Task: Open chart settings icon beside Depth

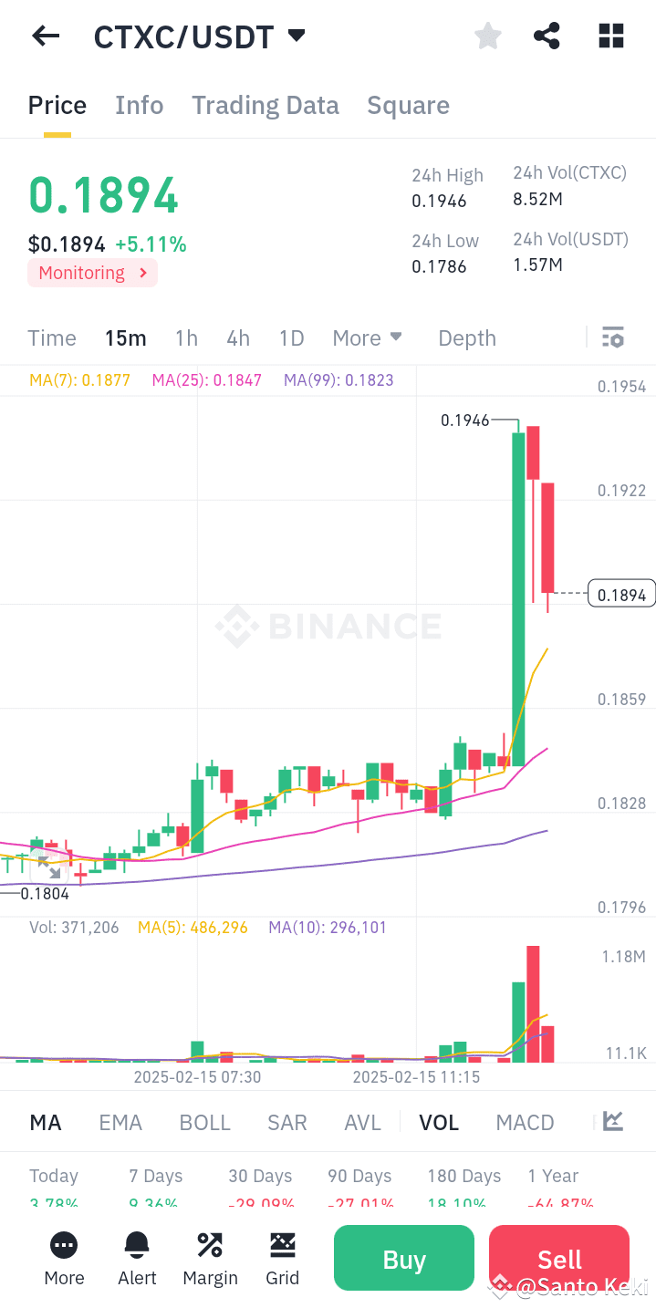Action: point(612,337)
